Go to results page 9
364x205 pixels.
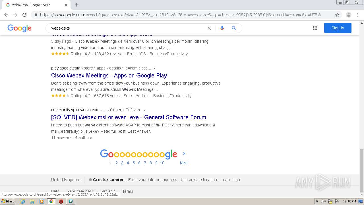156,163
